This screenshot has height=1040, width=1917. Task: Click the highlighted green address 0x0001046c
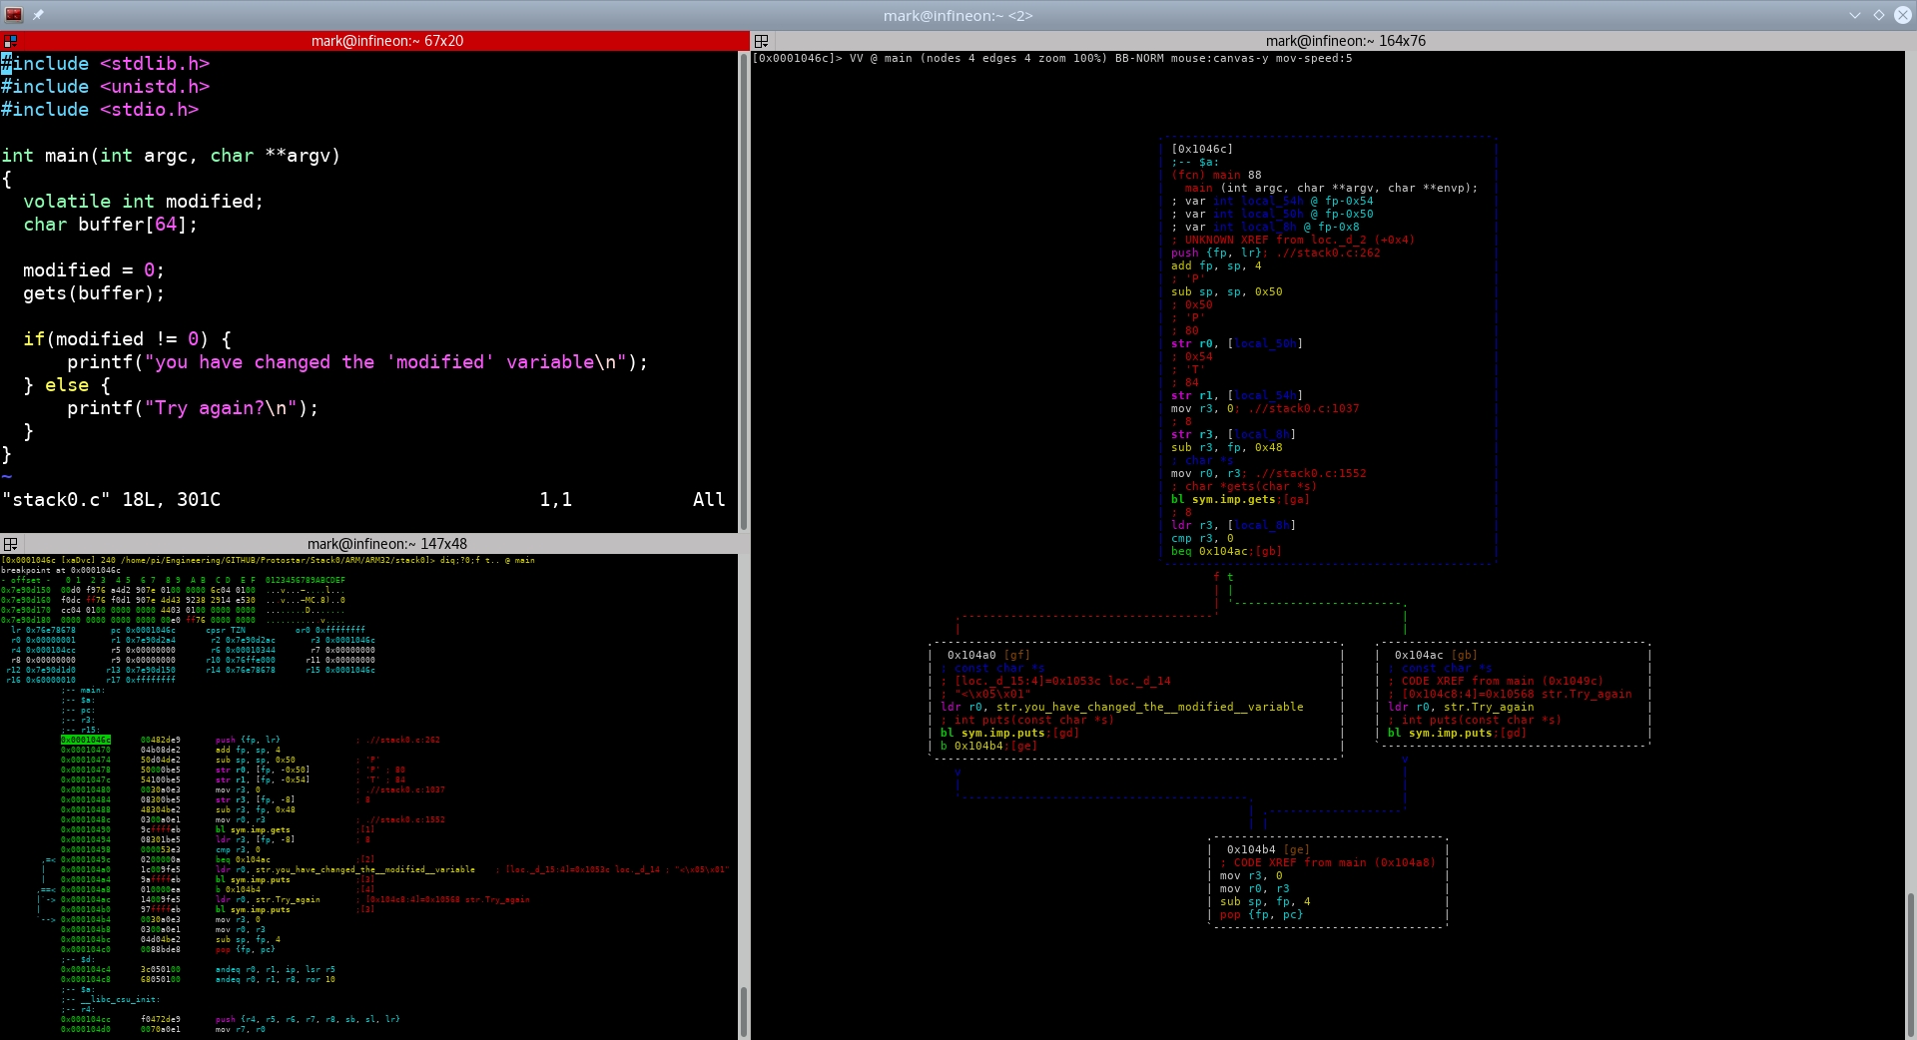[86, 740]
